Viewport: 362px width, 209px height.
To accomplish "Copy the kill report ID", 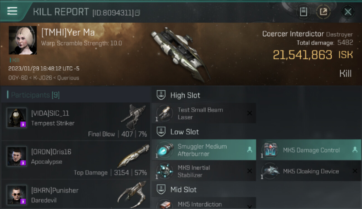I will 138,13.
